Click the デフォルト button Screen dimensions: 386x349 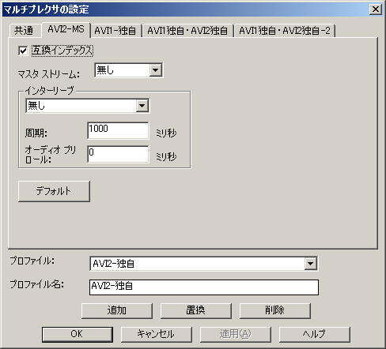click(54, 191)
